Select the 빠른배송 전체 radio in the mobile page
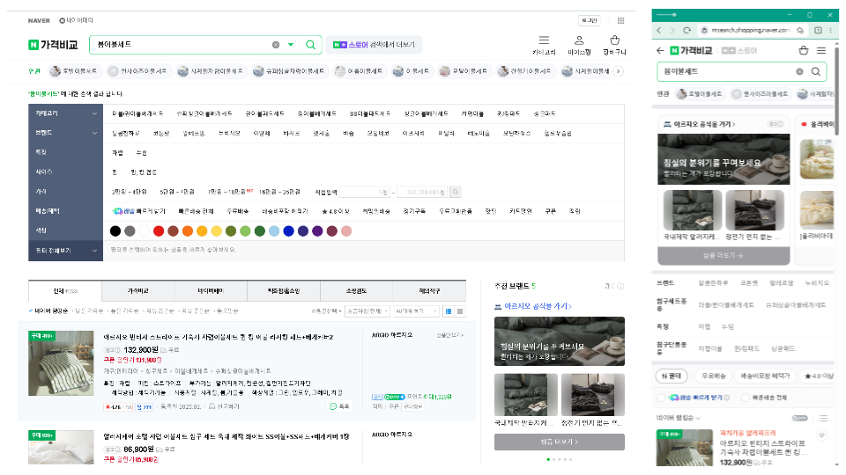Screen dimensions: 846x475 click(x=746, y=398)
